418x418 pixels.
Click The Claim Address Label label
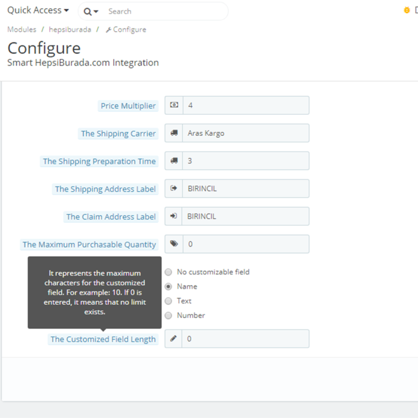111,217
